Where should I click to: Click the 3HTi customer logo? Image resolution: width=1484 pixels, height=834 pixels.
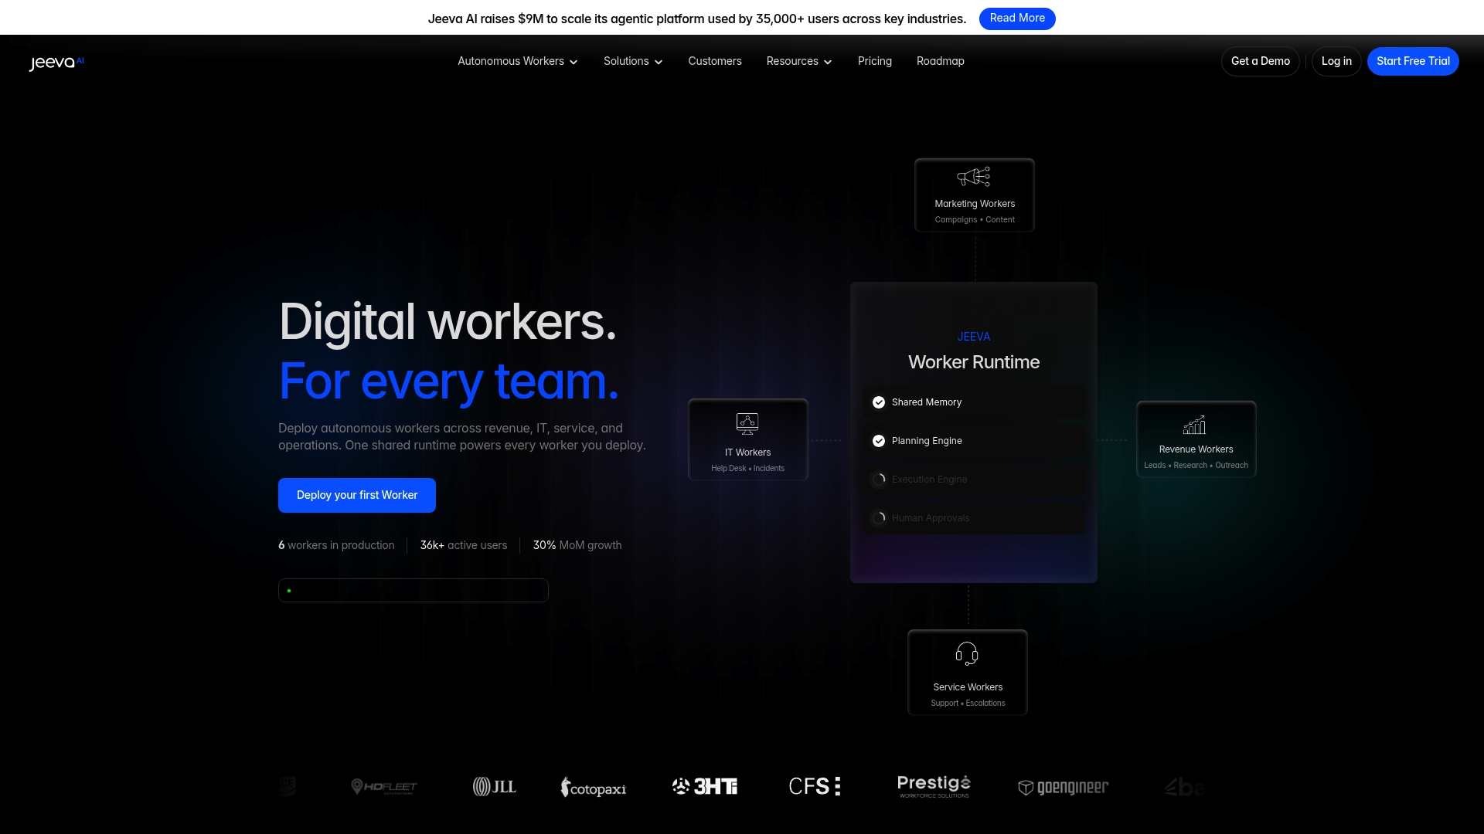(705, 786)
